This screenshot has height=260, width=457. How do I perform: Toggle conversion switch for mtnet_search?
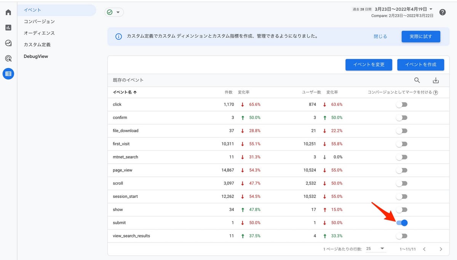(402, 157)
